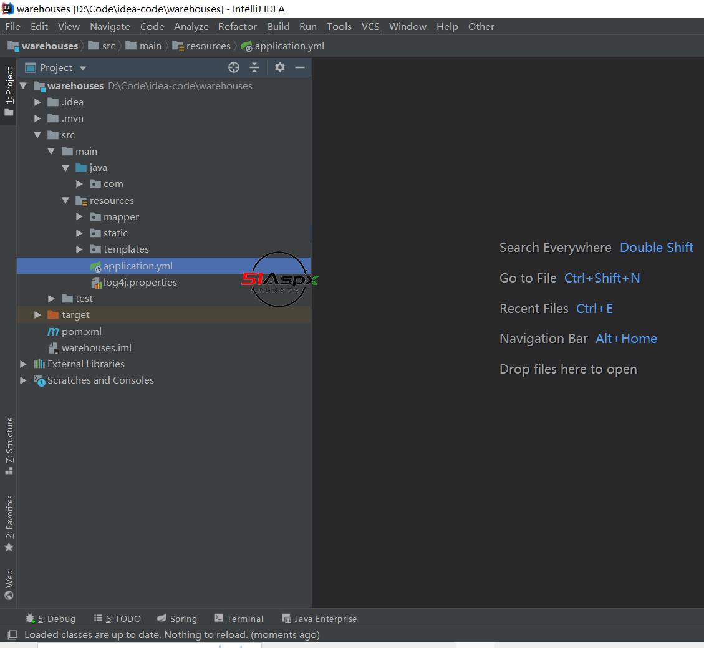This screenshot has height=648, width=704.
Task: Expand the .mvn folder
Action: click(37, 118)
